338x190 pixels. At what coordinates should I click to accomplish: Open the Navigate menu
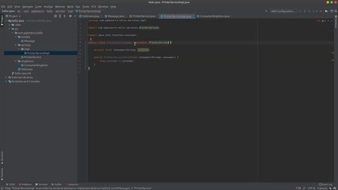coord(27,7)
